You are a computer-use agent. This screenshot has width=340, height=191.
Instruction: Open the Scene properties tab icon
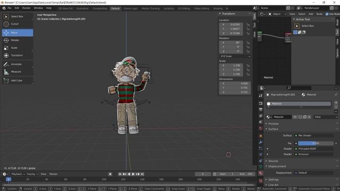click(x=261, y=122)
